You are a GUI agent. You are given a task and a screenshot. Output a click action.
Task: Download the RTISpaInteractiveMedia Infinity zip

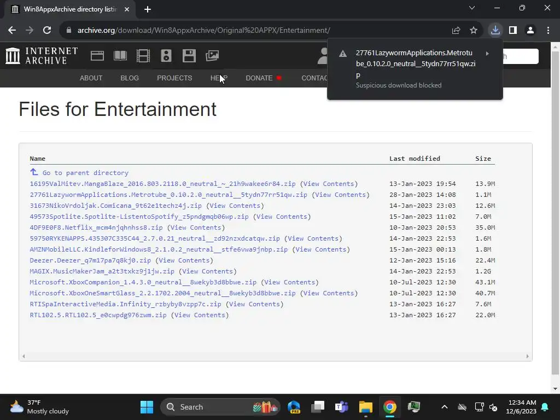[125, 304]
